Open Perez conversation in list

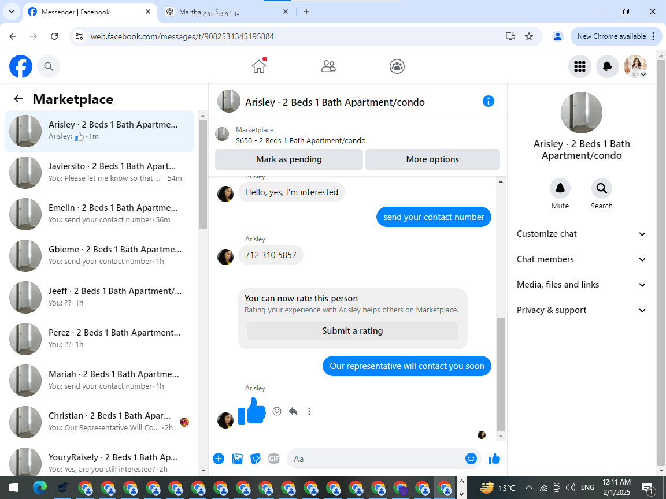99,338
